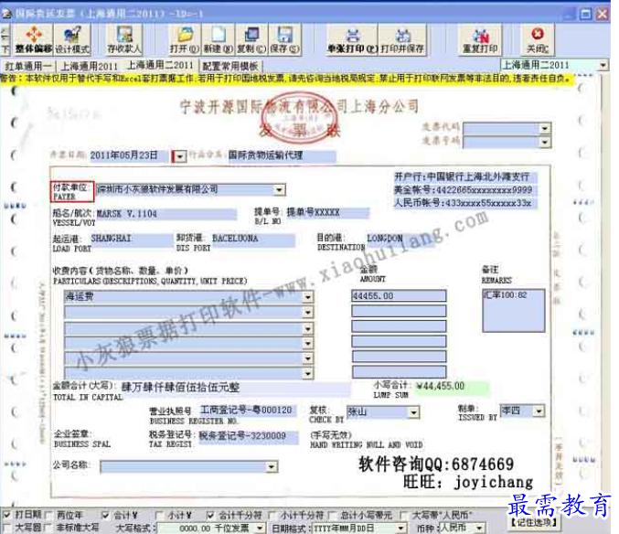Viewport: 619px width, 534px height.
Task: Expand the 海运费 charge item dropdown
Action: [308, 297]
